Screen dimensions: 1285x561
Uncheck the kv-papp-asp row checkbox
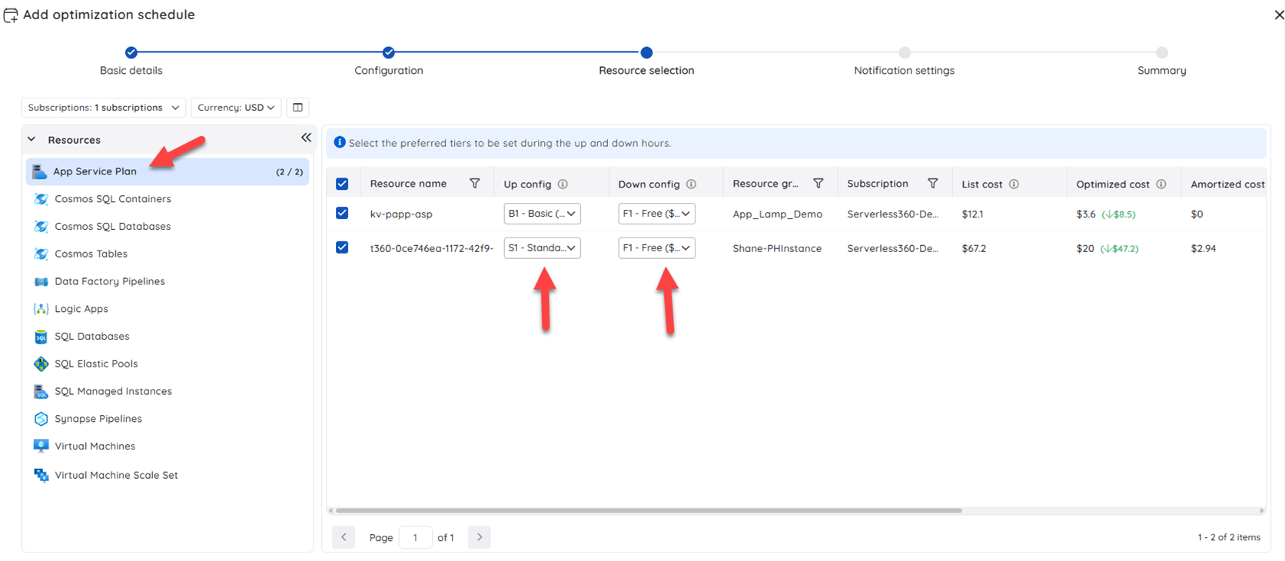coord(342,214)
